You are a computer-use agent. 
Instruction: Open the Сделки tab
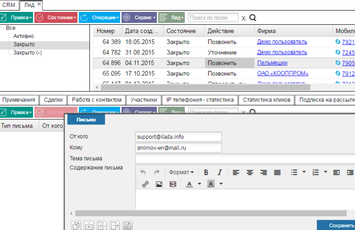click(x=53, y=100)
